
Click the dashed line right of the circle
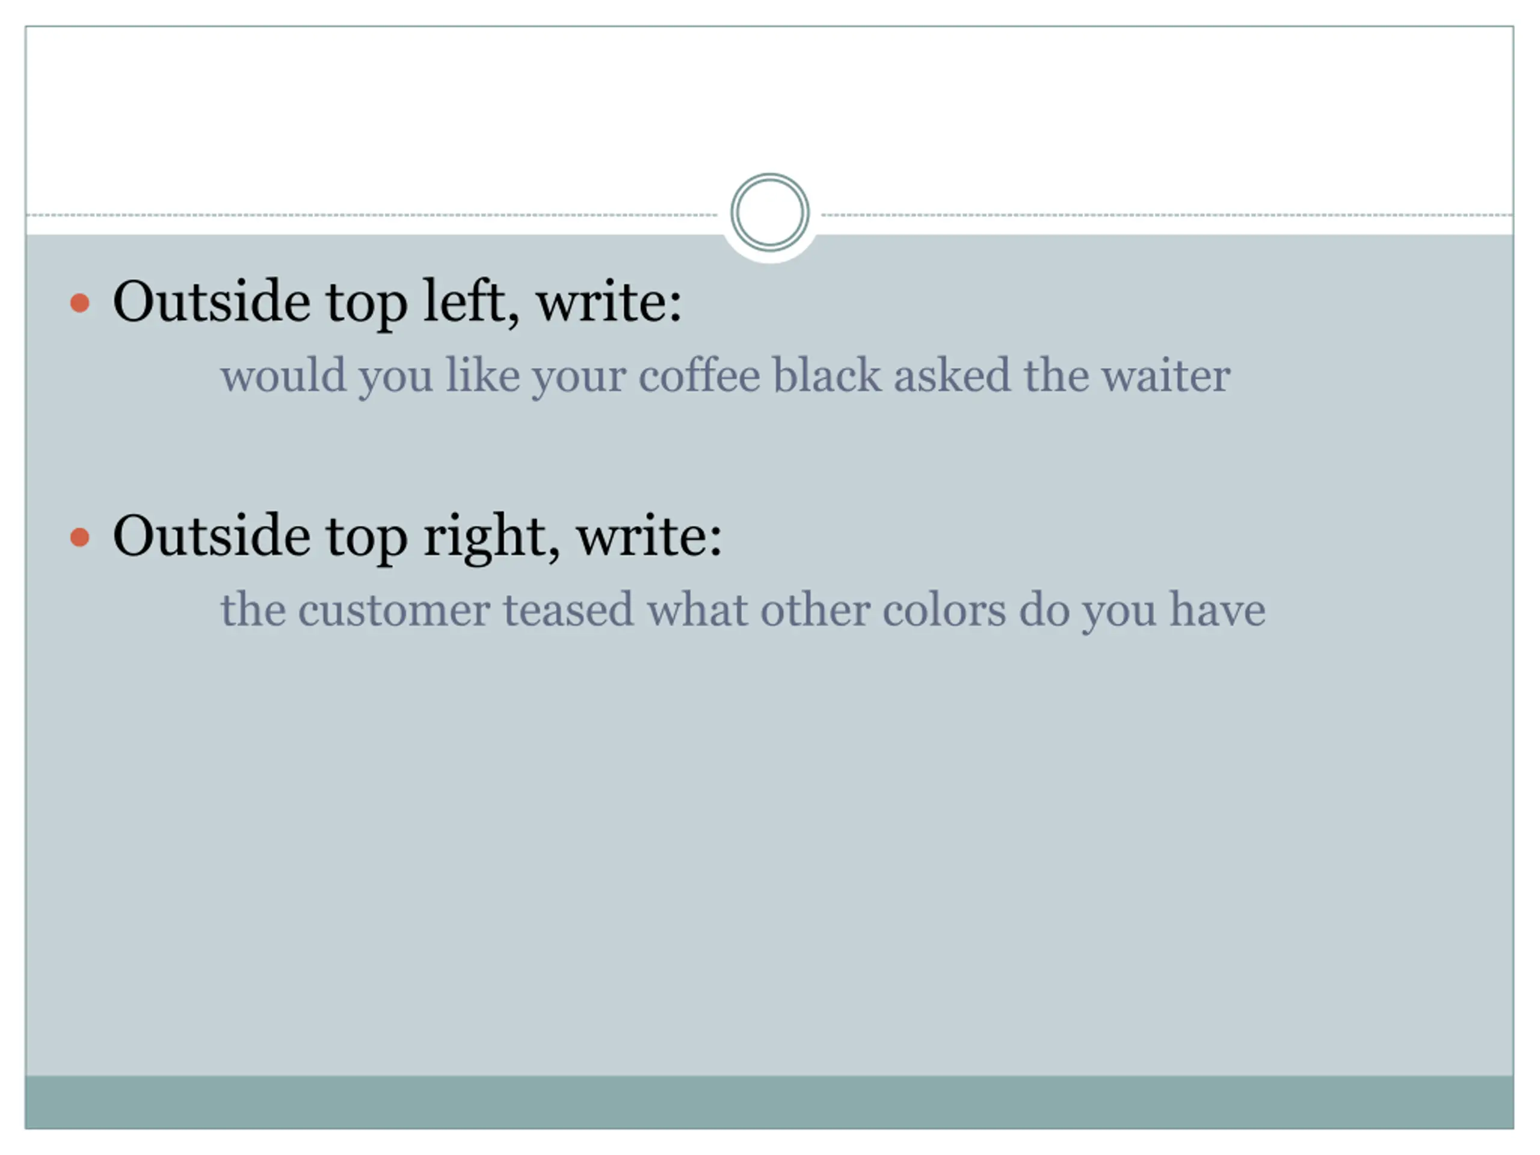click(1167, 215)
